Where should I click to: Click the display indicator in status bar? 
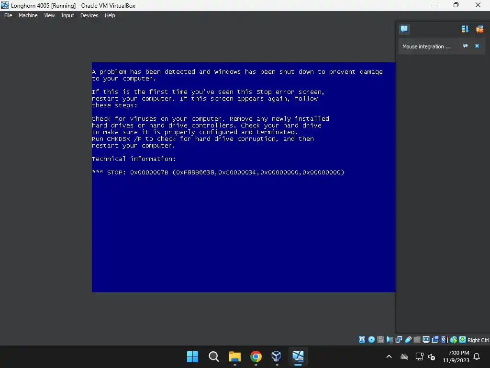[x=426, y=340]
